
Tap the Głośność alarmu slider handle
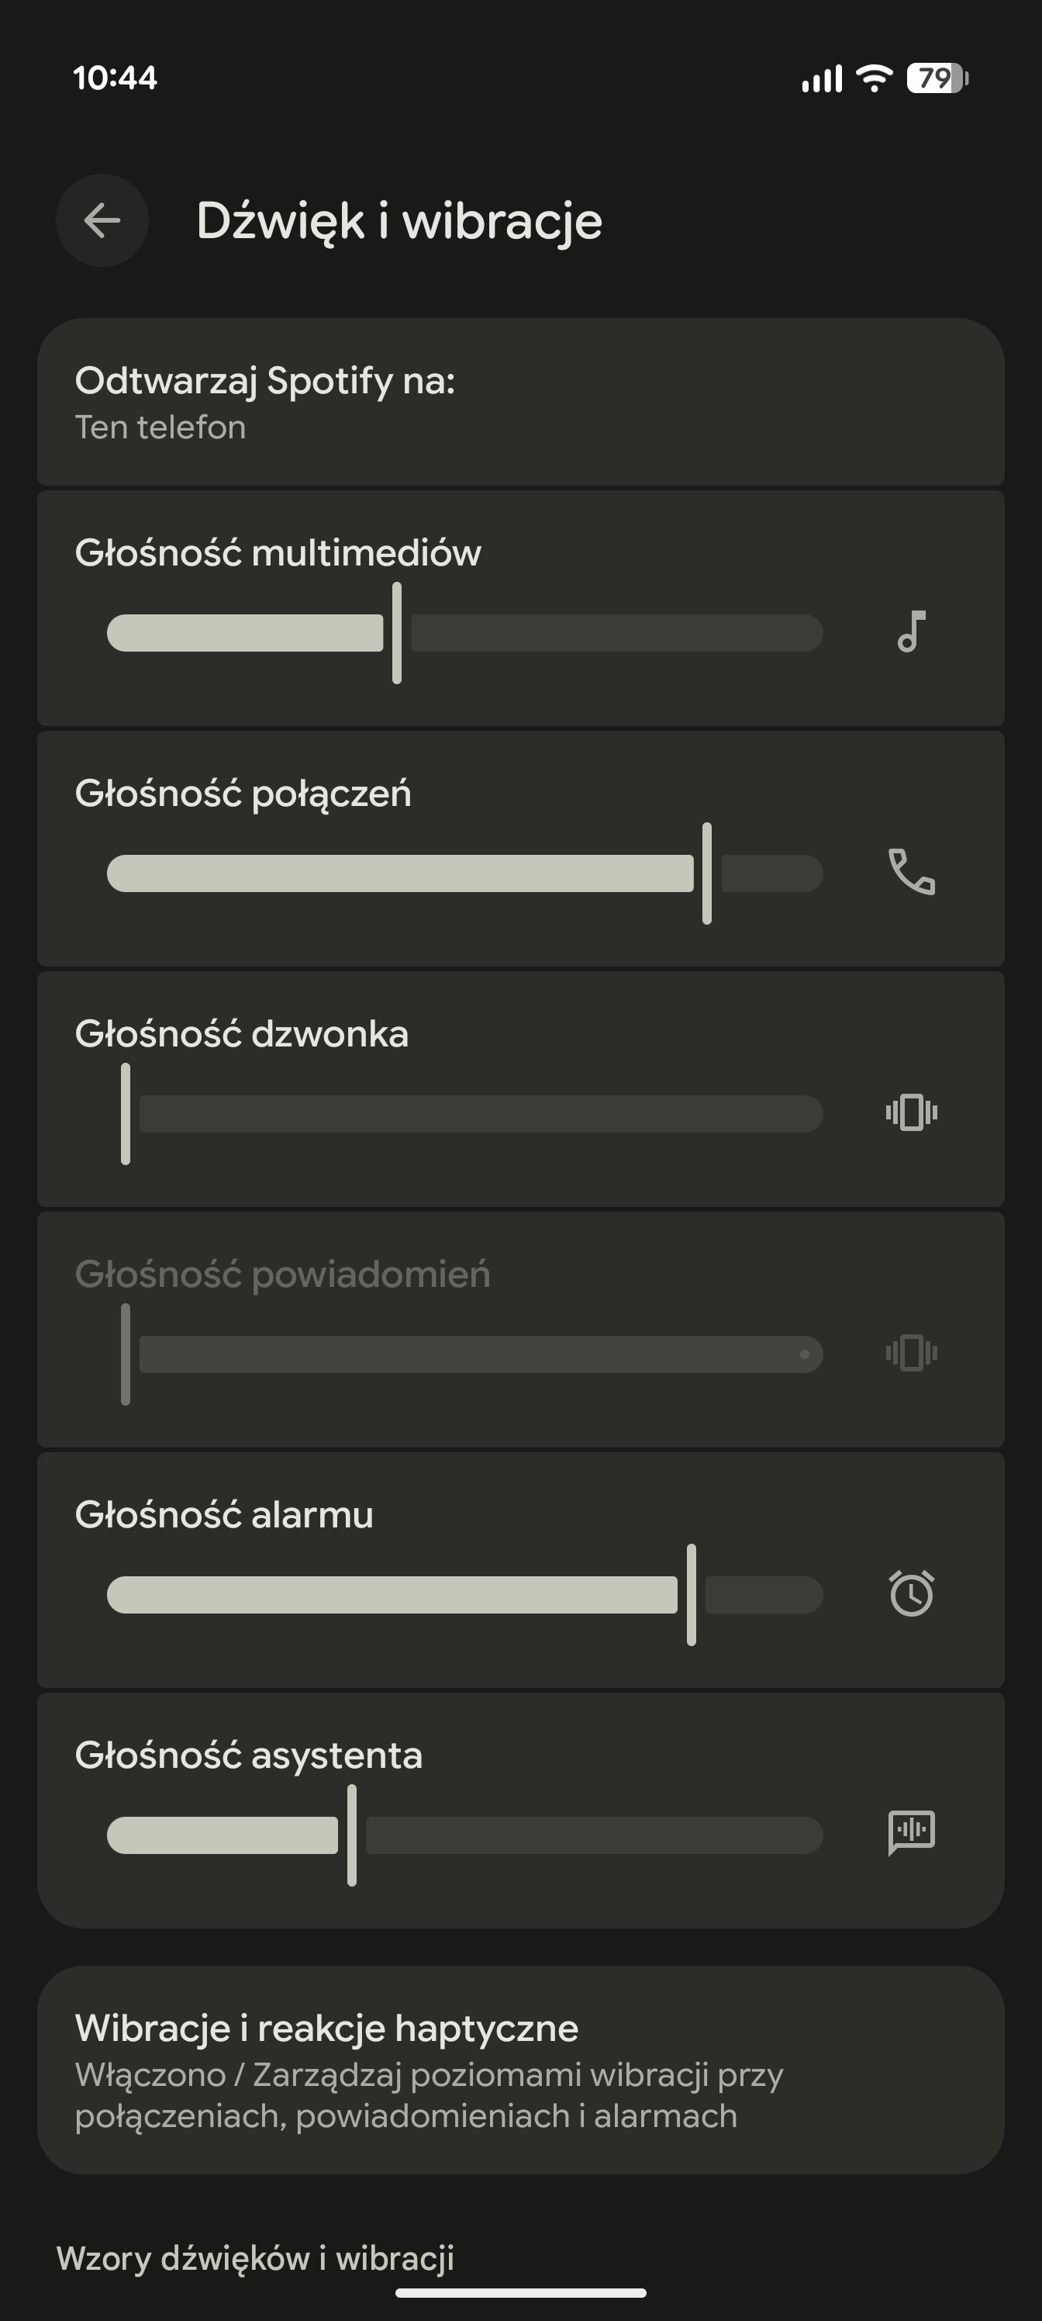coord(692,1595)
